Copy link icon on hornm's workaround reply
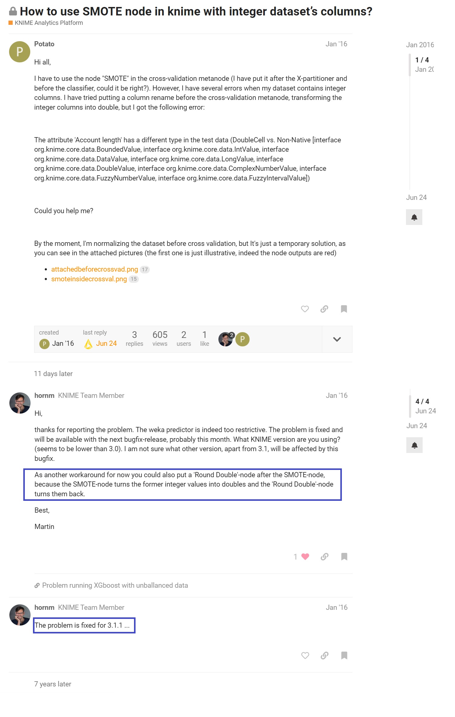This screenshot has height=717, width=455. pos(325,557)
